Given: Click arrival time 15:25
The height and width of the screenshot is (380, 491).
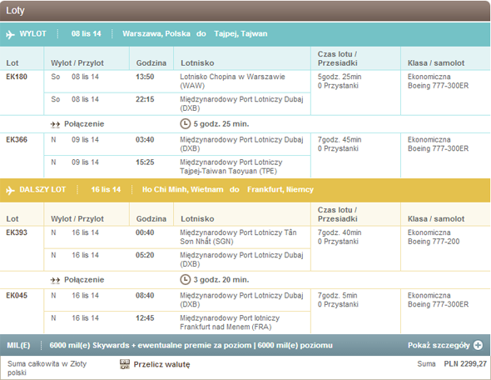Looking at the screenshot, I should 145,162.
